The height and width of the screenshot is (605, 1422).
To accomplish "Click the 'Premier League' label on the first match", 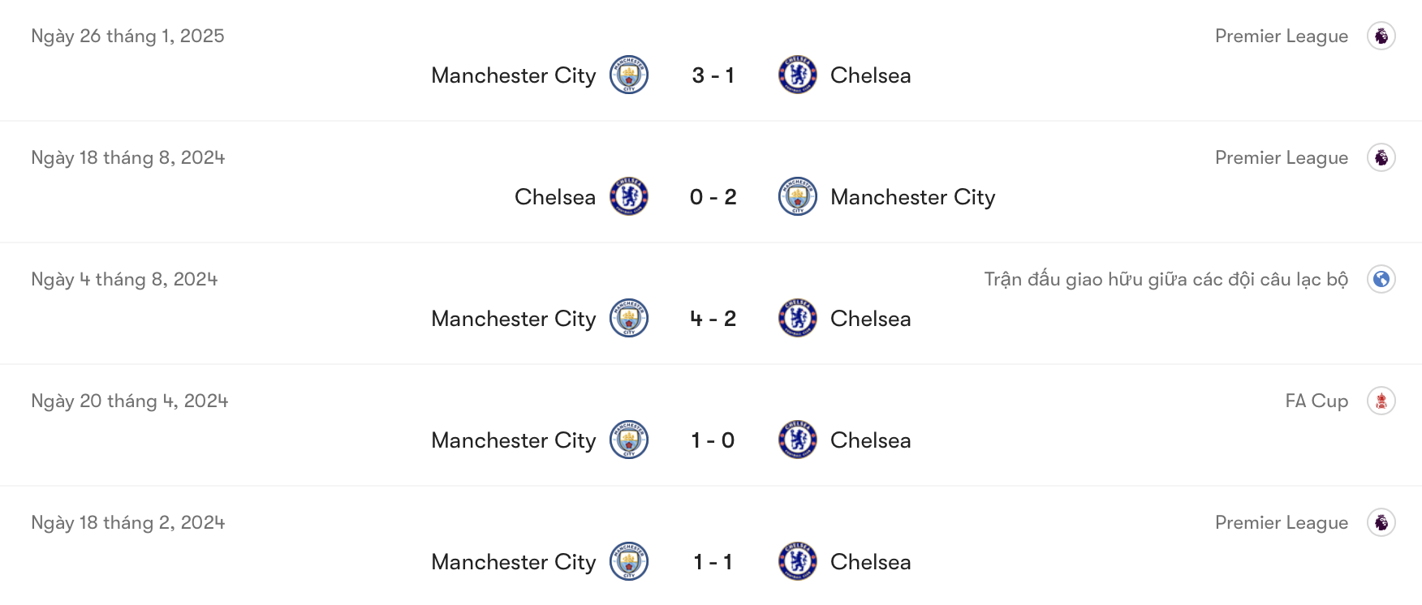I will point(1281,36).
